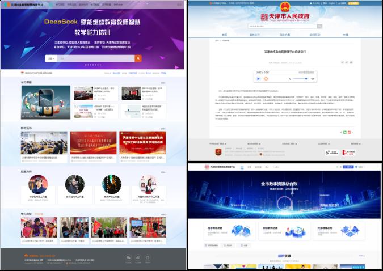Open the learning-model photo with the red flag
The height and width of the screenshot is (271, 383).
point(109,227)
